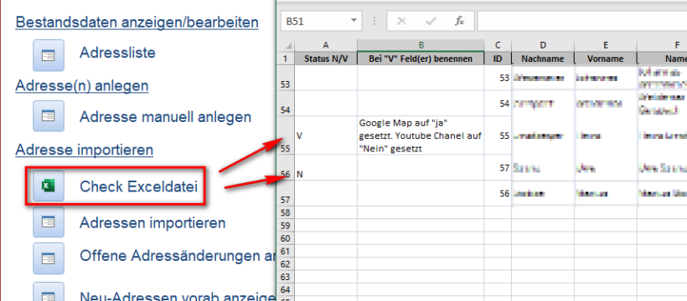This screenshot has width=687, height=301.
Task: Click the Neu-Adressen vorab anzeigen icon
Action: (x=49, y=293)
